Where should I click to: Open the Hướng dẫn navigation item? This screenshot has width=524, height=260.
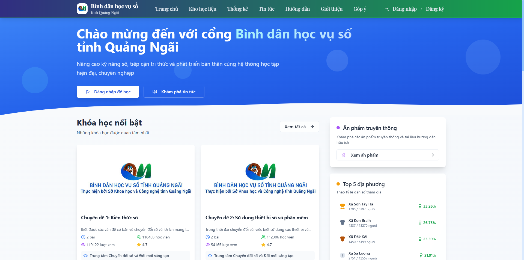pyautogui.click(x=297, y=9)
